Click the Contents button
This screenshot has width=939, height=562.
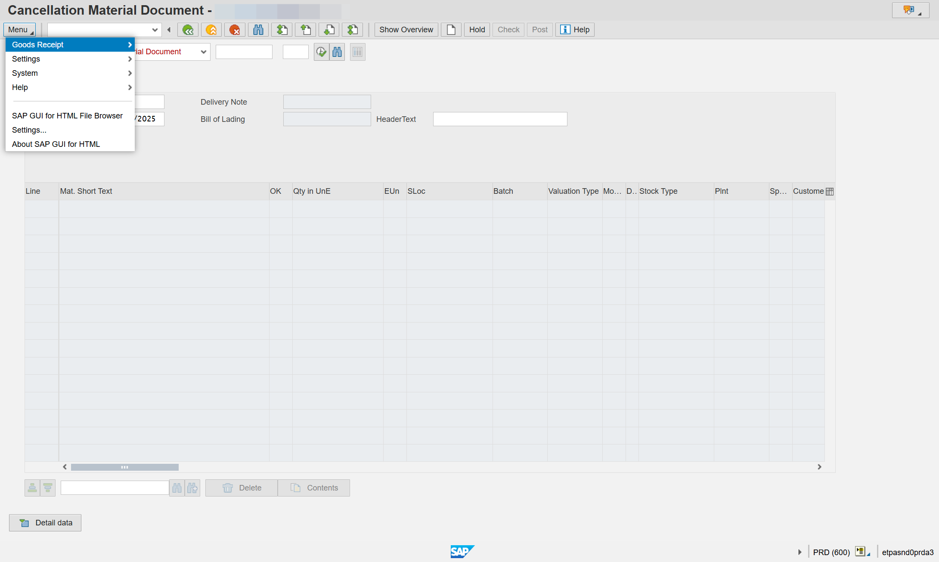coord(314,488)
